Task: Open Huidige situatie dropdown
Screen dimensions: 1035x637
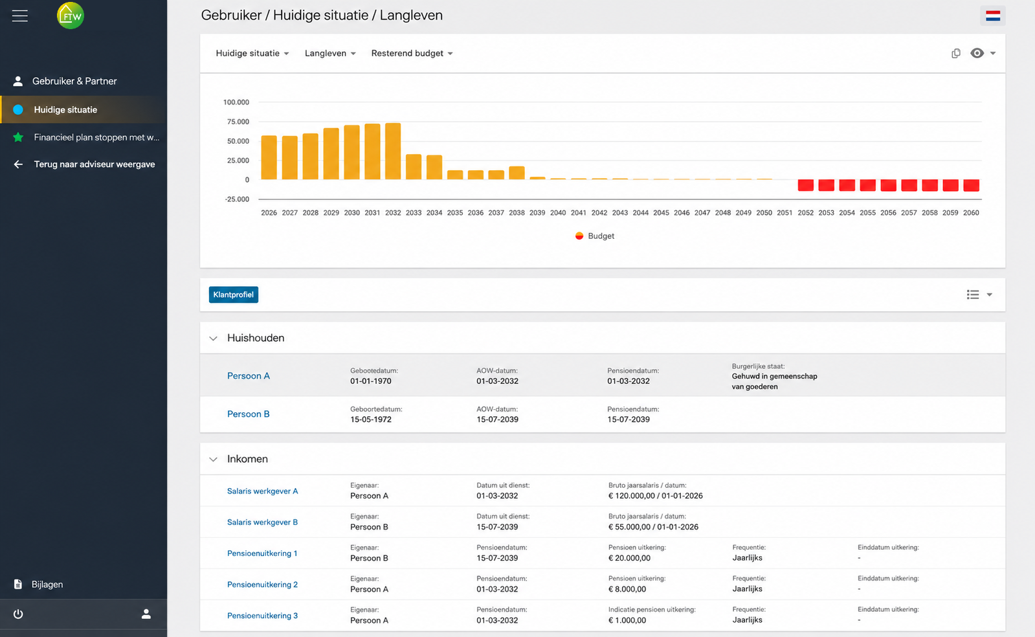Action: tap(252, 53)
